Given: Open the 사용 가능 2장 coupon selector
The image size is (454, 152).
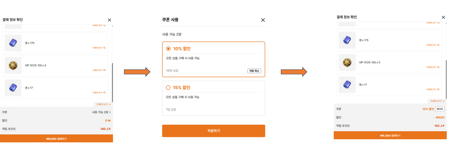Looking at the screenshot, I should click(101, 112).
